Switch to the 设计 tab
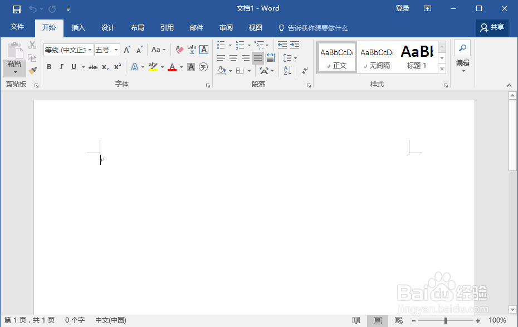 click(107, 28)
